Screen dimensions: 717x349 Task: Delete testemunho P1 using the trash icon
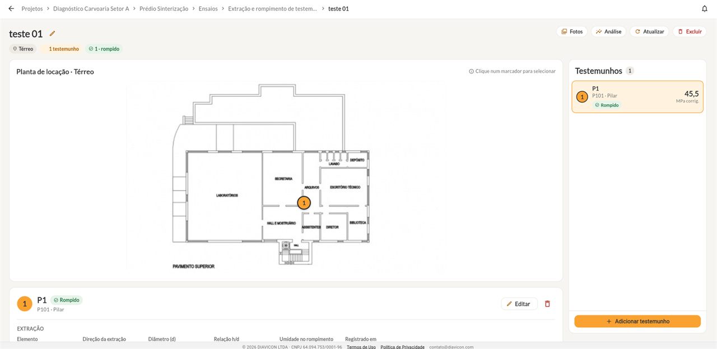[547, 304]
